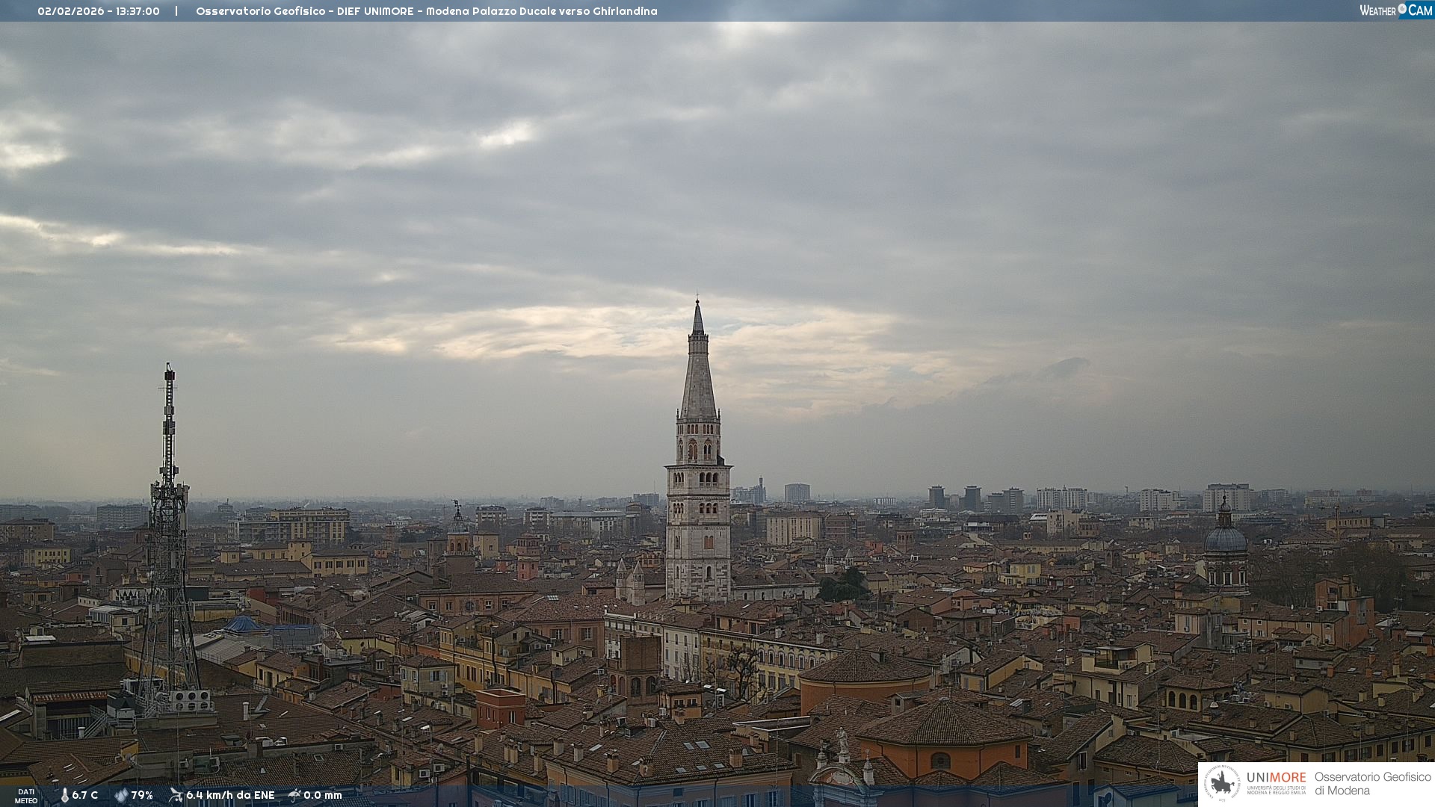Click the 6.4 km/h da ENE wind reading

pyautogui.click(x=230, y=795)
